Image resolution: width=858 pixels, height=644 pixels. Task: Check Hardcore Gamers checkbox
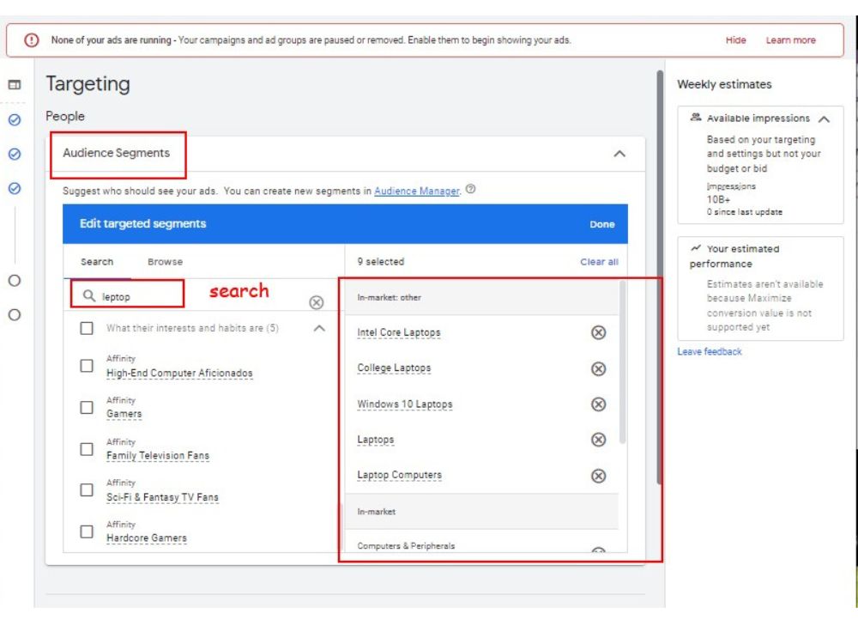[x=87, y=532]
